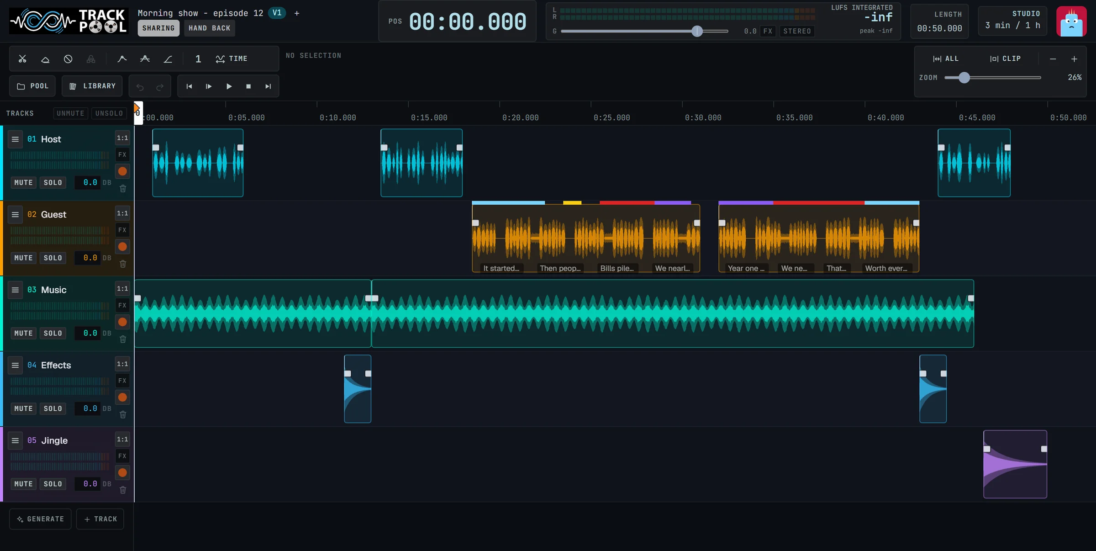This screenshot has height=551, width=1096.
Task: Add a new track with + TRACK
Action: click(x=100, y=519)
